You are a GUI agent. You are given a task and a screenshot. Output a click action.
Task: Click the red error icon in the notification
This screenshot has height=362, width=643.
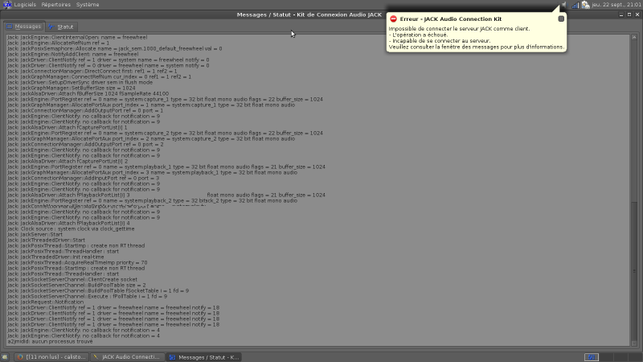tap(393, 19)
